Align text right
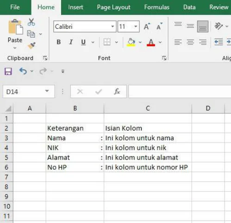 203,42
